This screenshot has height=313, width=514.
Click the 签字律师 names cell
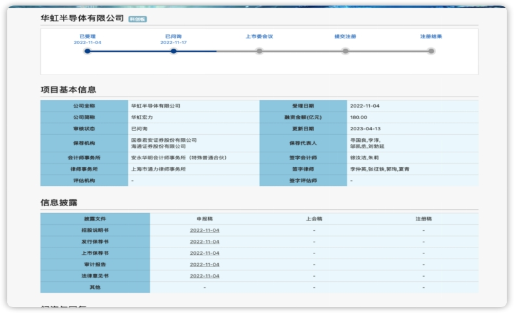point(413,169)
